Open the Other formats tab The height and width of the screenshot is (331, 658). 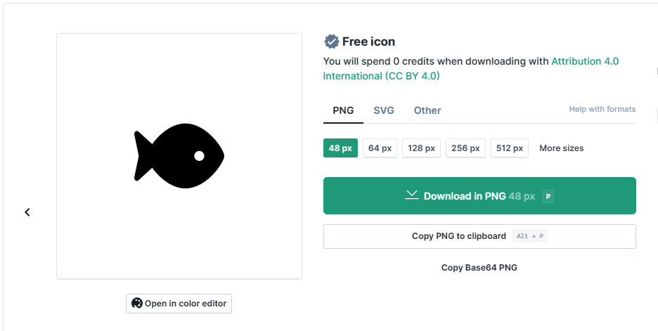tap(427, 110)
